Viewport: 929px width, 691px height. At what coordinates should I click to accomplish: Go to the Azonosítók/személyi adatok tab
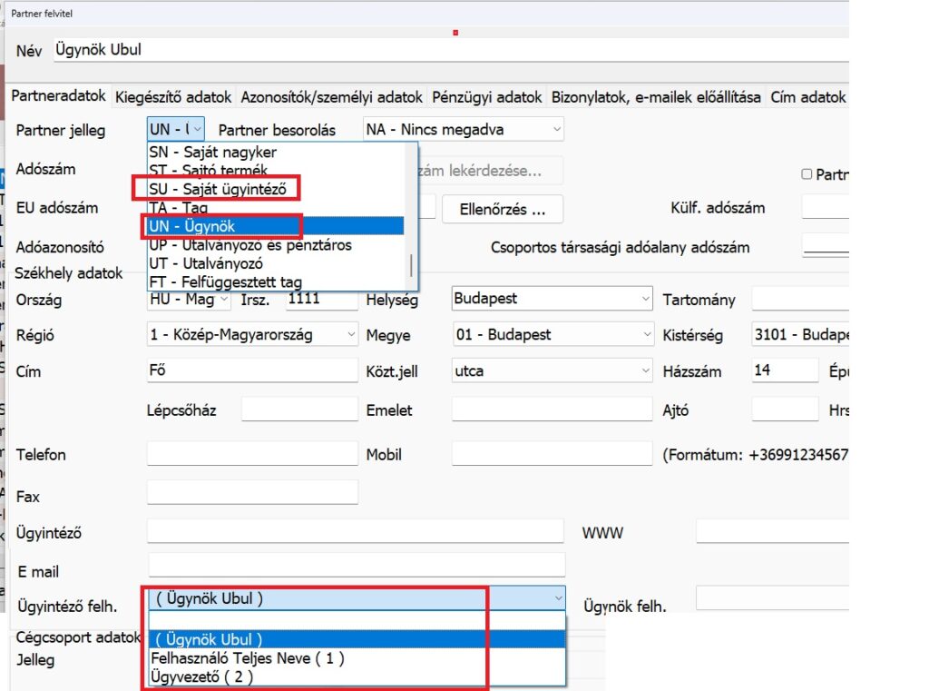click(331, 97)
